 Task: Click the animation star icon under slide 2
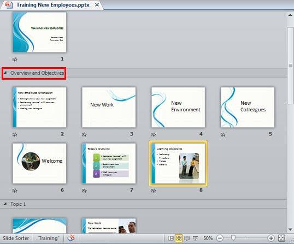coord(15,134)
